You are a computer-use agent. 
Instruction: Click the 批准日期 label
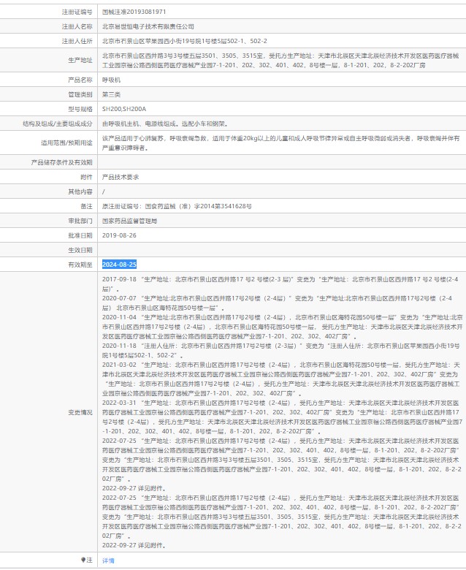coord(80,235)
